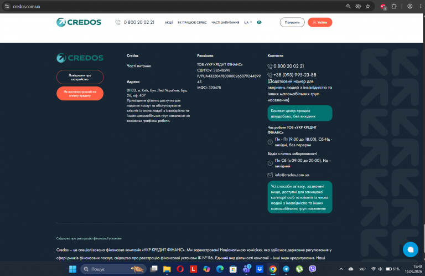This screenshot has width=425, height=276.
Task: Open the АКЦІЇ menu item
Action: 169,23
